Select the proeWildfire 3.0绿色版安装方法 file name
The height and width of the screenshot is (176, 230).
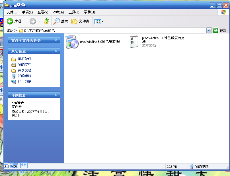point(163,40)
